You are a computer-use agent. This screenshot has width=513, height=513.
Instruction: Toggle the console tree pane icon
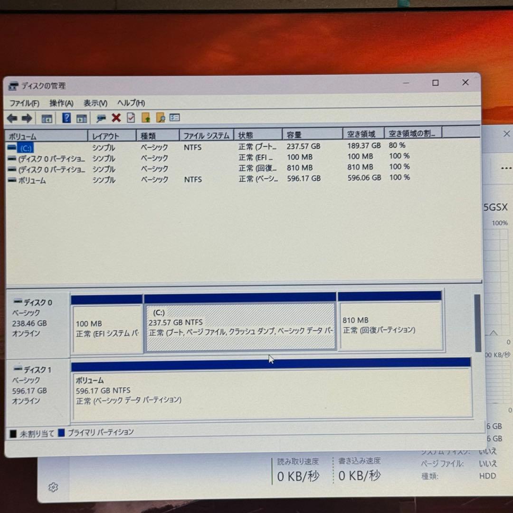pos(47,118)
